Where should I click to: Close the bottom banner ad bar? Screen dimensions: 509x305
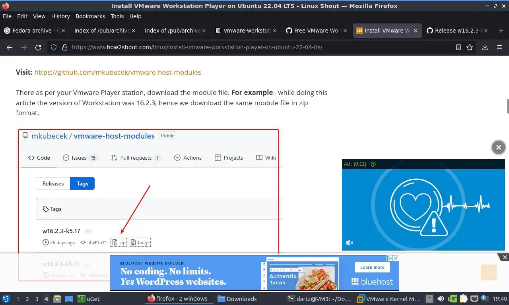coord(505,257)
